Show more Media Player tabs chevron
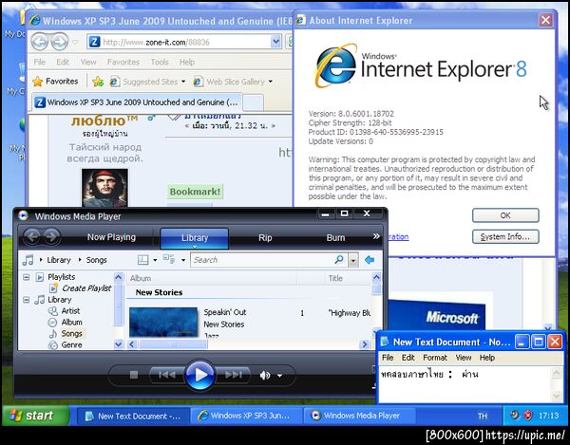This screenshot has height=445, width=570. point(376,236)
